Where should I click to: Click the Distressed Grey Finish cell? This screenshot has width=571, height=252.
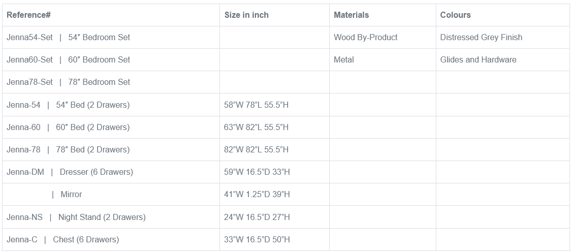pyautogui.click(x=481, y=37)
